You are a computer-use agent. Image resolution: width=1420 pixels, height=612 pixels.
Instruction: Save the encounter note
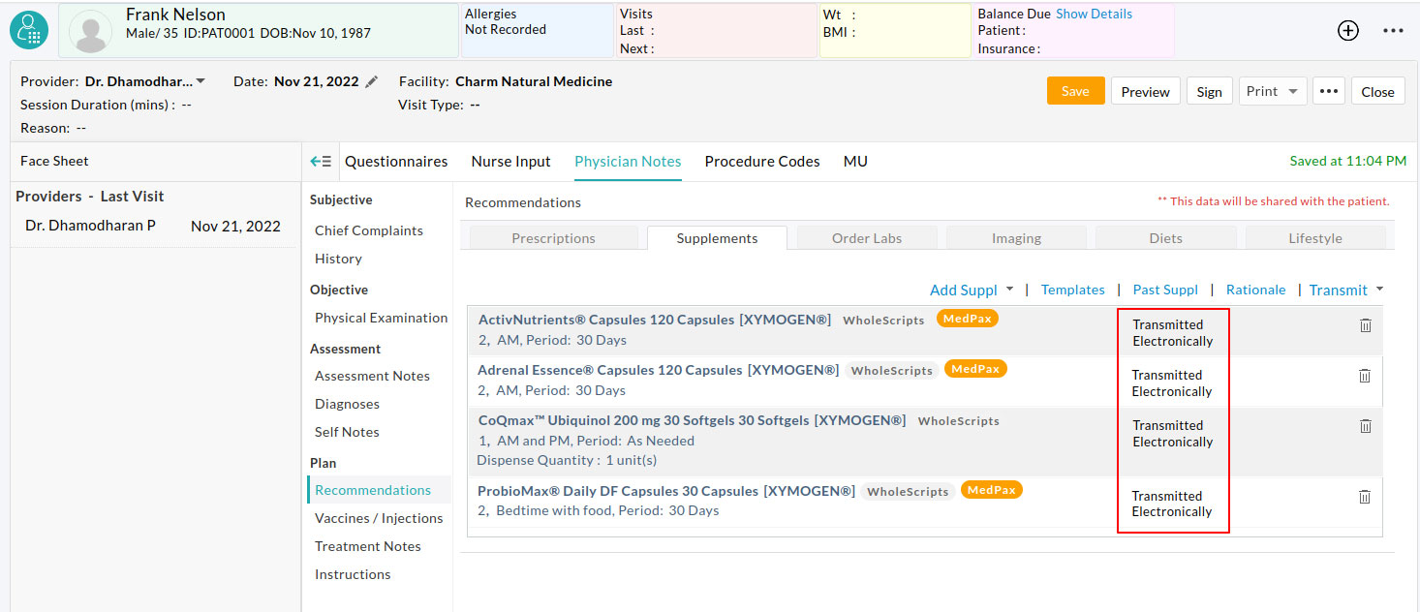coord(1075,90)
